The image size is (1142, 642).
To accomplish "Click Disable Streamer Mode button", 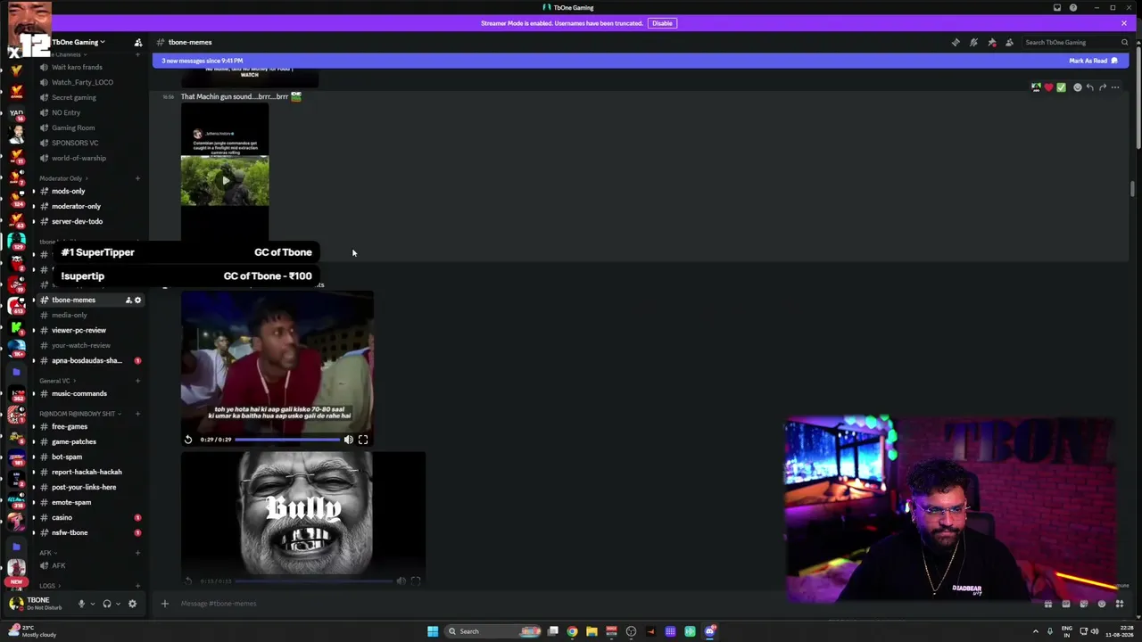I will (662, 23).
